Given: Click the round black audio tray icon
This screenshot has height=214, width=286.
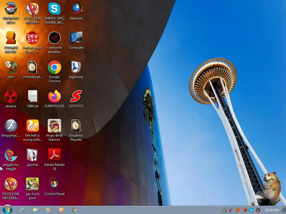Looking at the screenshot, I should (258, 210).
